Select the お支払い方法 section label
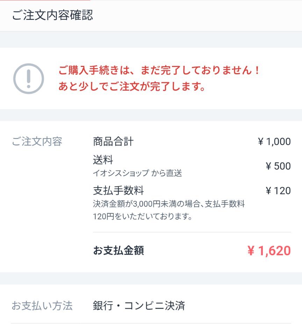The width and height of the screenshot is (302, 325). coord(42,306)
